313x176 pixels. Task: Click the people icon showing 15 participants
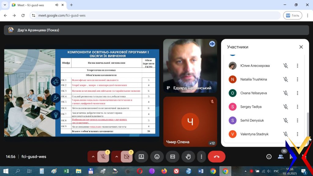281,157
